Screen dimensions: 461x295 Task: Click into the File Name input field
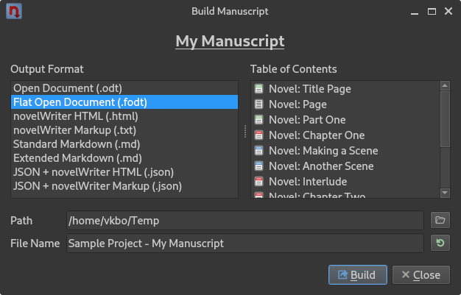tap(245, 243)
